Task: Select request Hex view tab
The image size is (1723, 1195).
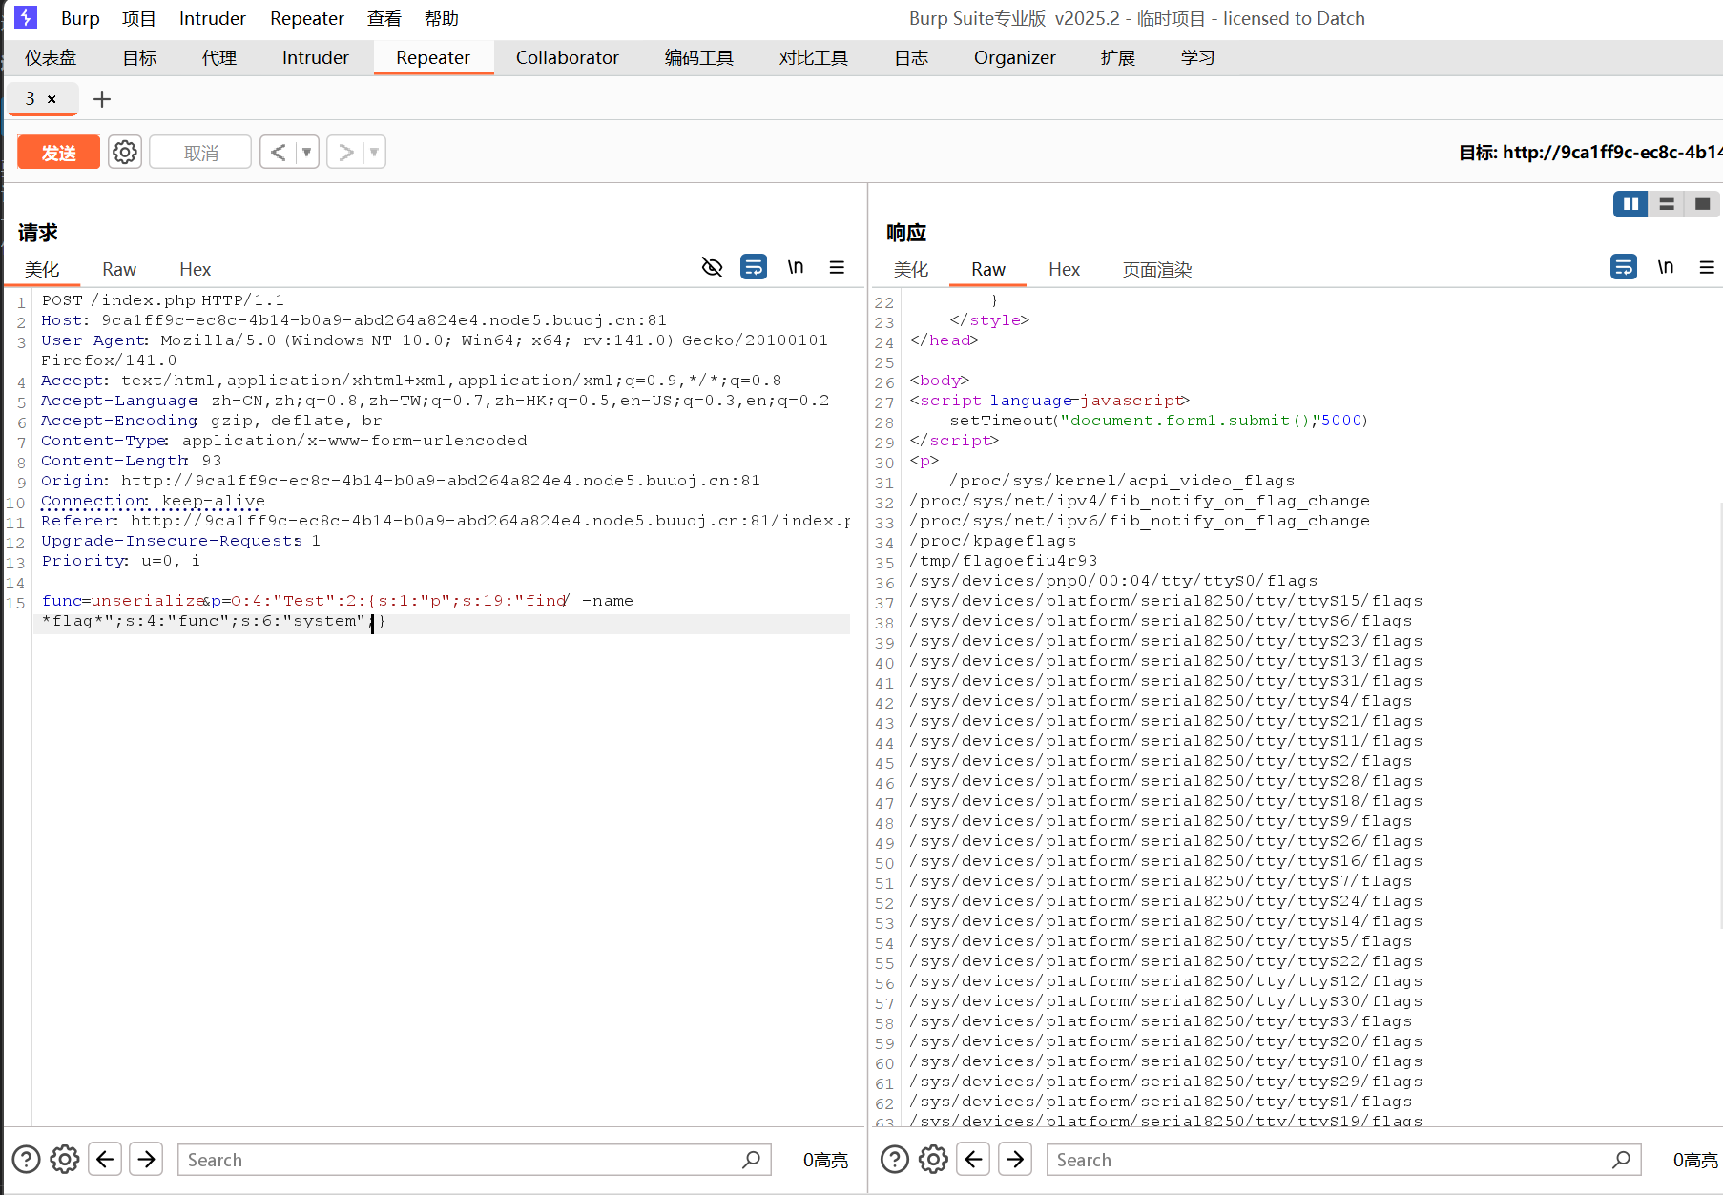Action: (x=195, y=269)
